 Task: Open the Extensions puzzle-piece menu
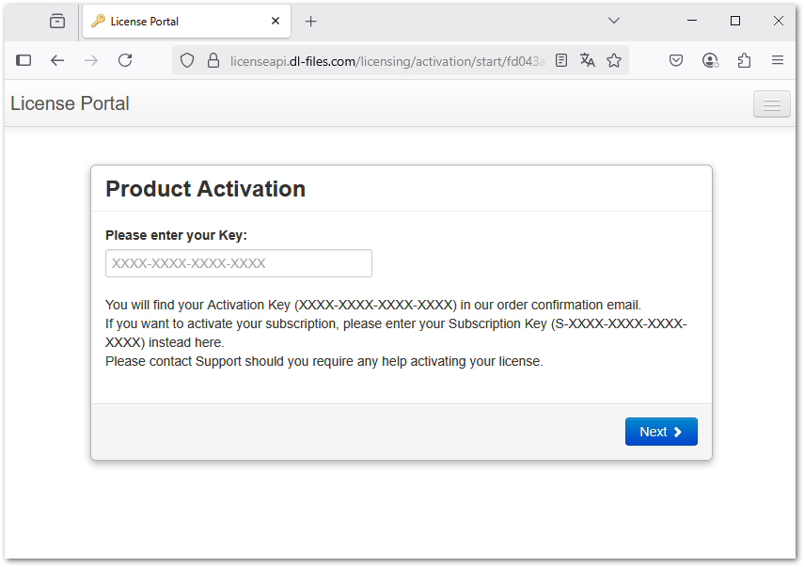tap(744, 60)
